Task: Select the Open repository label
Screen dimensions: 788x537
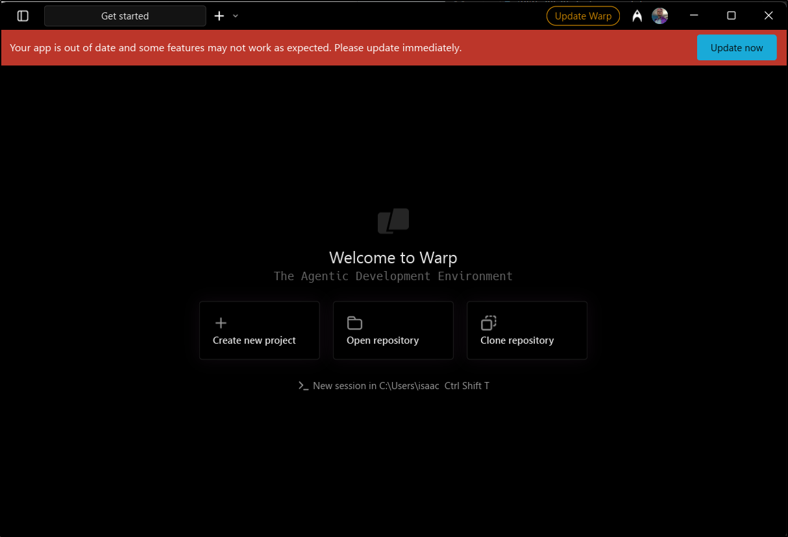Action: (382, 340)
